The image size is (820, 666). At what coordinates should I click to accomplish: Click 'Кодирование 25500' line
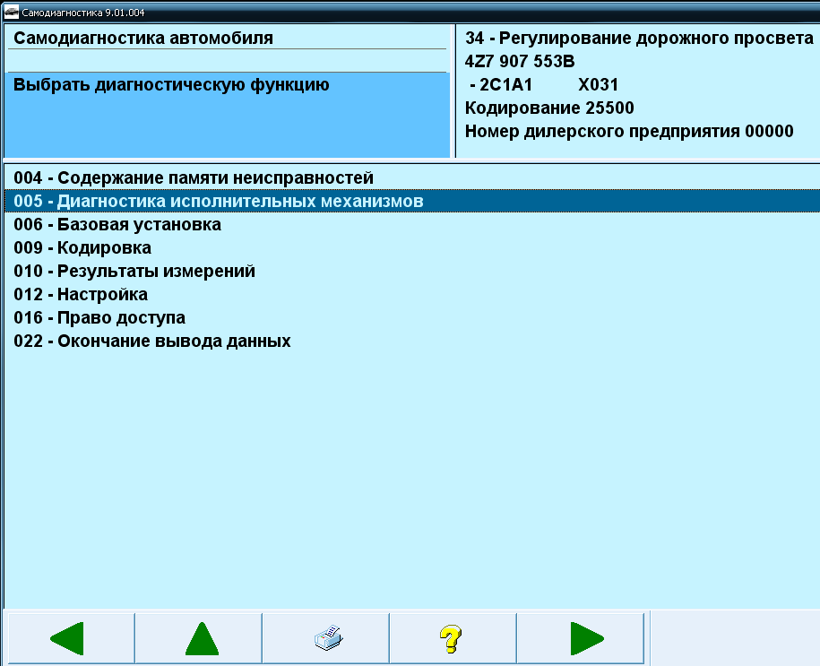(x=549, y=108)
